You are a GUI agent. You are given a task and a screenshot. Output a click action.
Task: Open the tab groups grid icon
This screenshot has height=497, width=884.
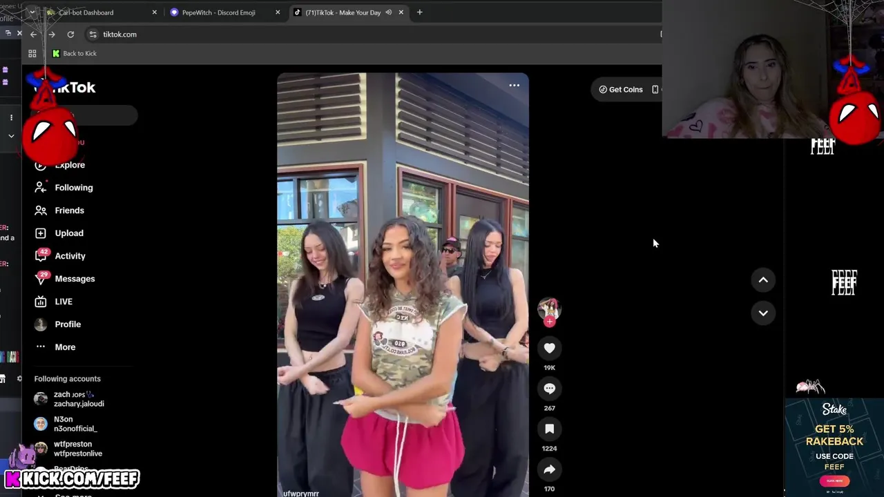coord(32,54)
